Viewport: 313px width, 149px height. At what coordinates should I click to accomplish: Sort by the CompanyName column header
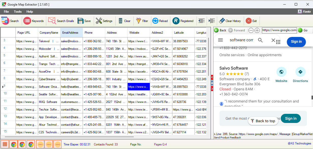point(49,33)
